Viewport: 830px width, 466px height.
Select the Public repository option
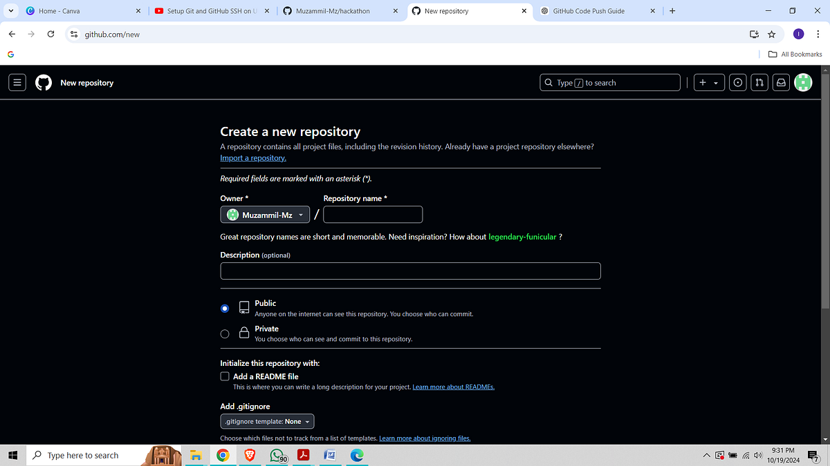click(224, 308)
